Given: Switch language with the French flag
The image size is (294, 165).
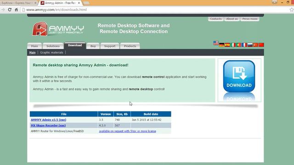Looking at the screenshot, I should (x=244, y=45).
